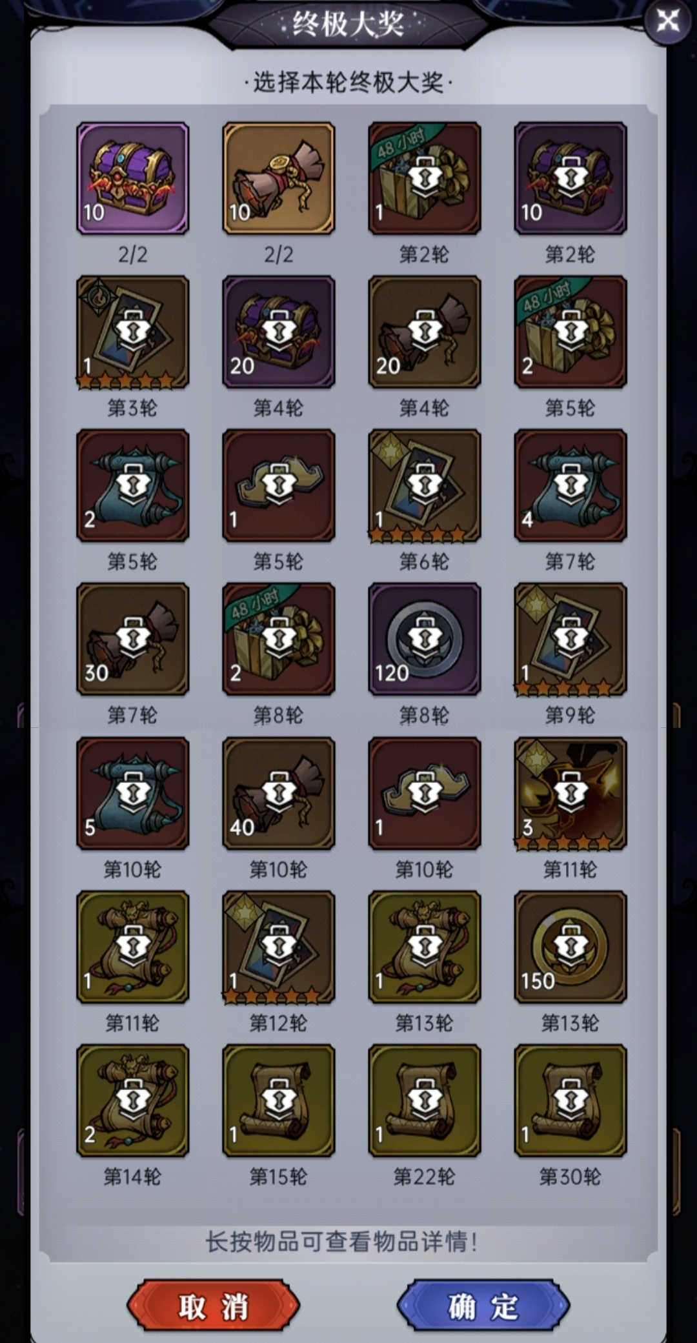Tap the round 15 locked parchment scroll

pos(278,1100)
